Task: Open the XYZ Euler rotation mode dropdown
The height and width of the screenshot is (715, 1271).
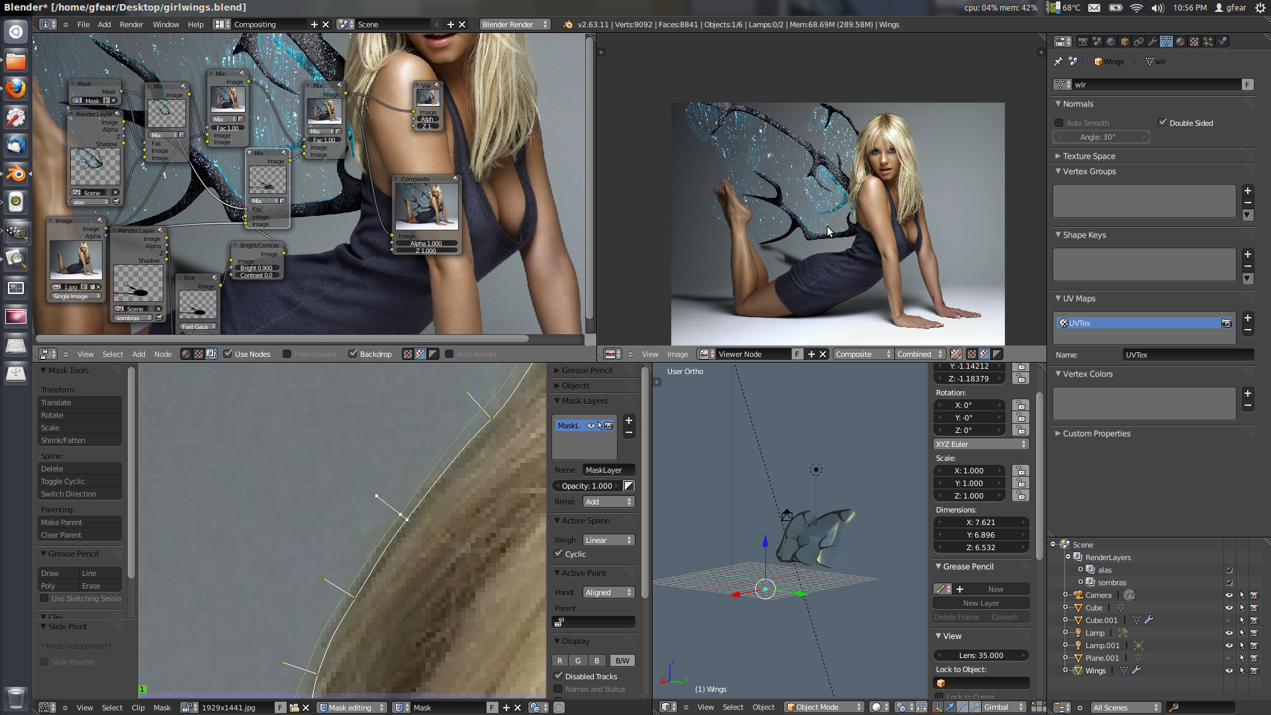Action: (980, 444)
